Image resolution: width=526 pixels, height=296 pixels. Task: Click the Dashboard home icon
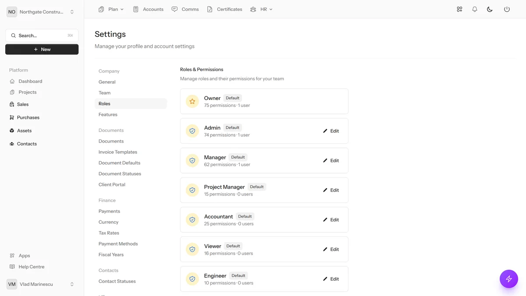(12, 81)
